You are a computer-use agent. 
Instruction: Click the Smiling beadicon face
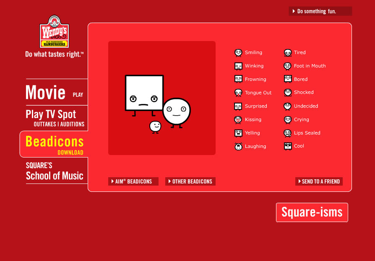238,53
